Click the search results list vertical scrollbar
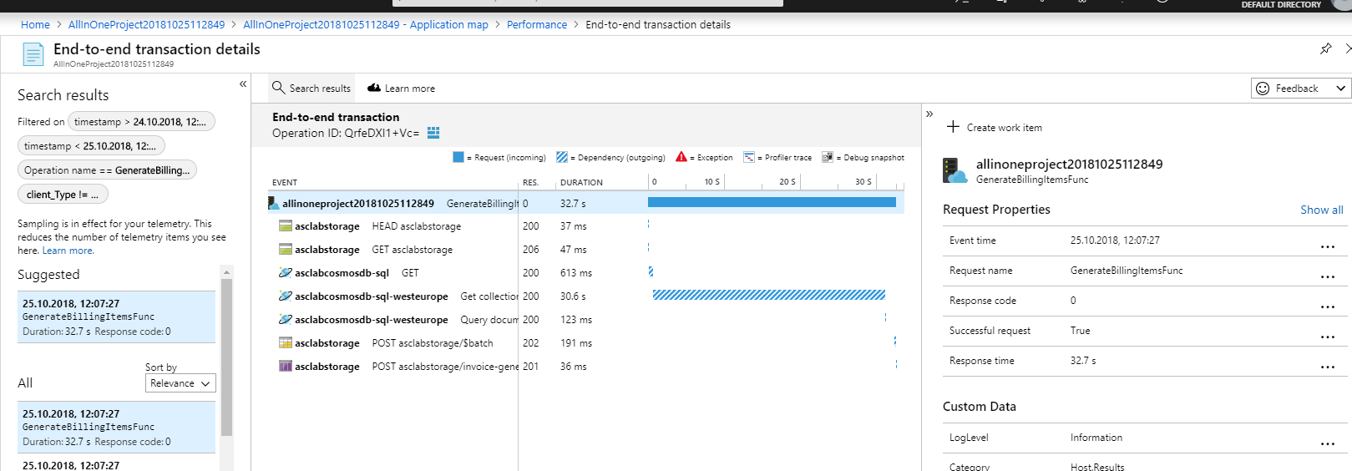 226,359
